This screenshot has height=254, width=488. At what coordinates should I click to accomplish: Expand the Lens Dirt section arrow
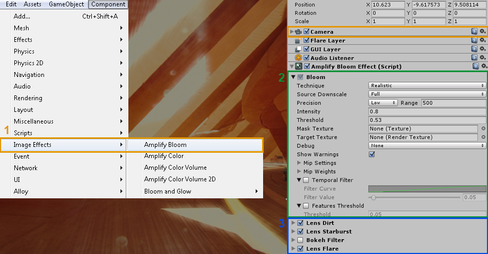(293, 223)
